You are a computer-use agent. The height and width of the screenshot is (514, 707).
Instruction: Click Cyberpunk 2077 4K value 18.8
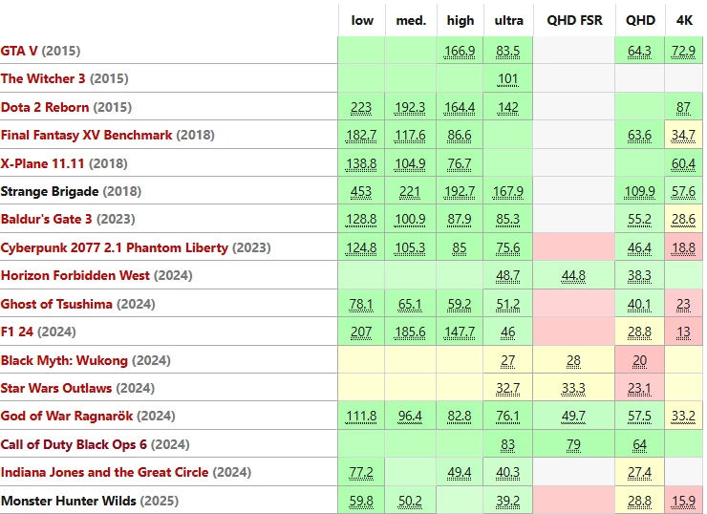pyautogui.click(x=683, y=248)
